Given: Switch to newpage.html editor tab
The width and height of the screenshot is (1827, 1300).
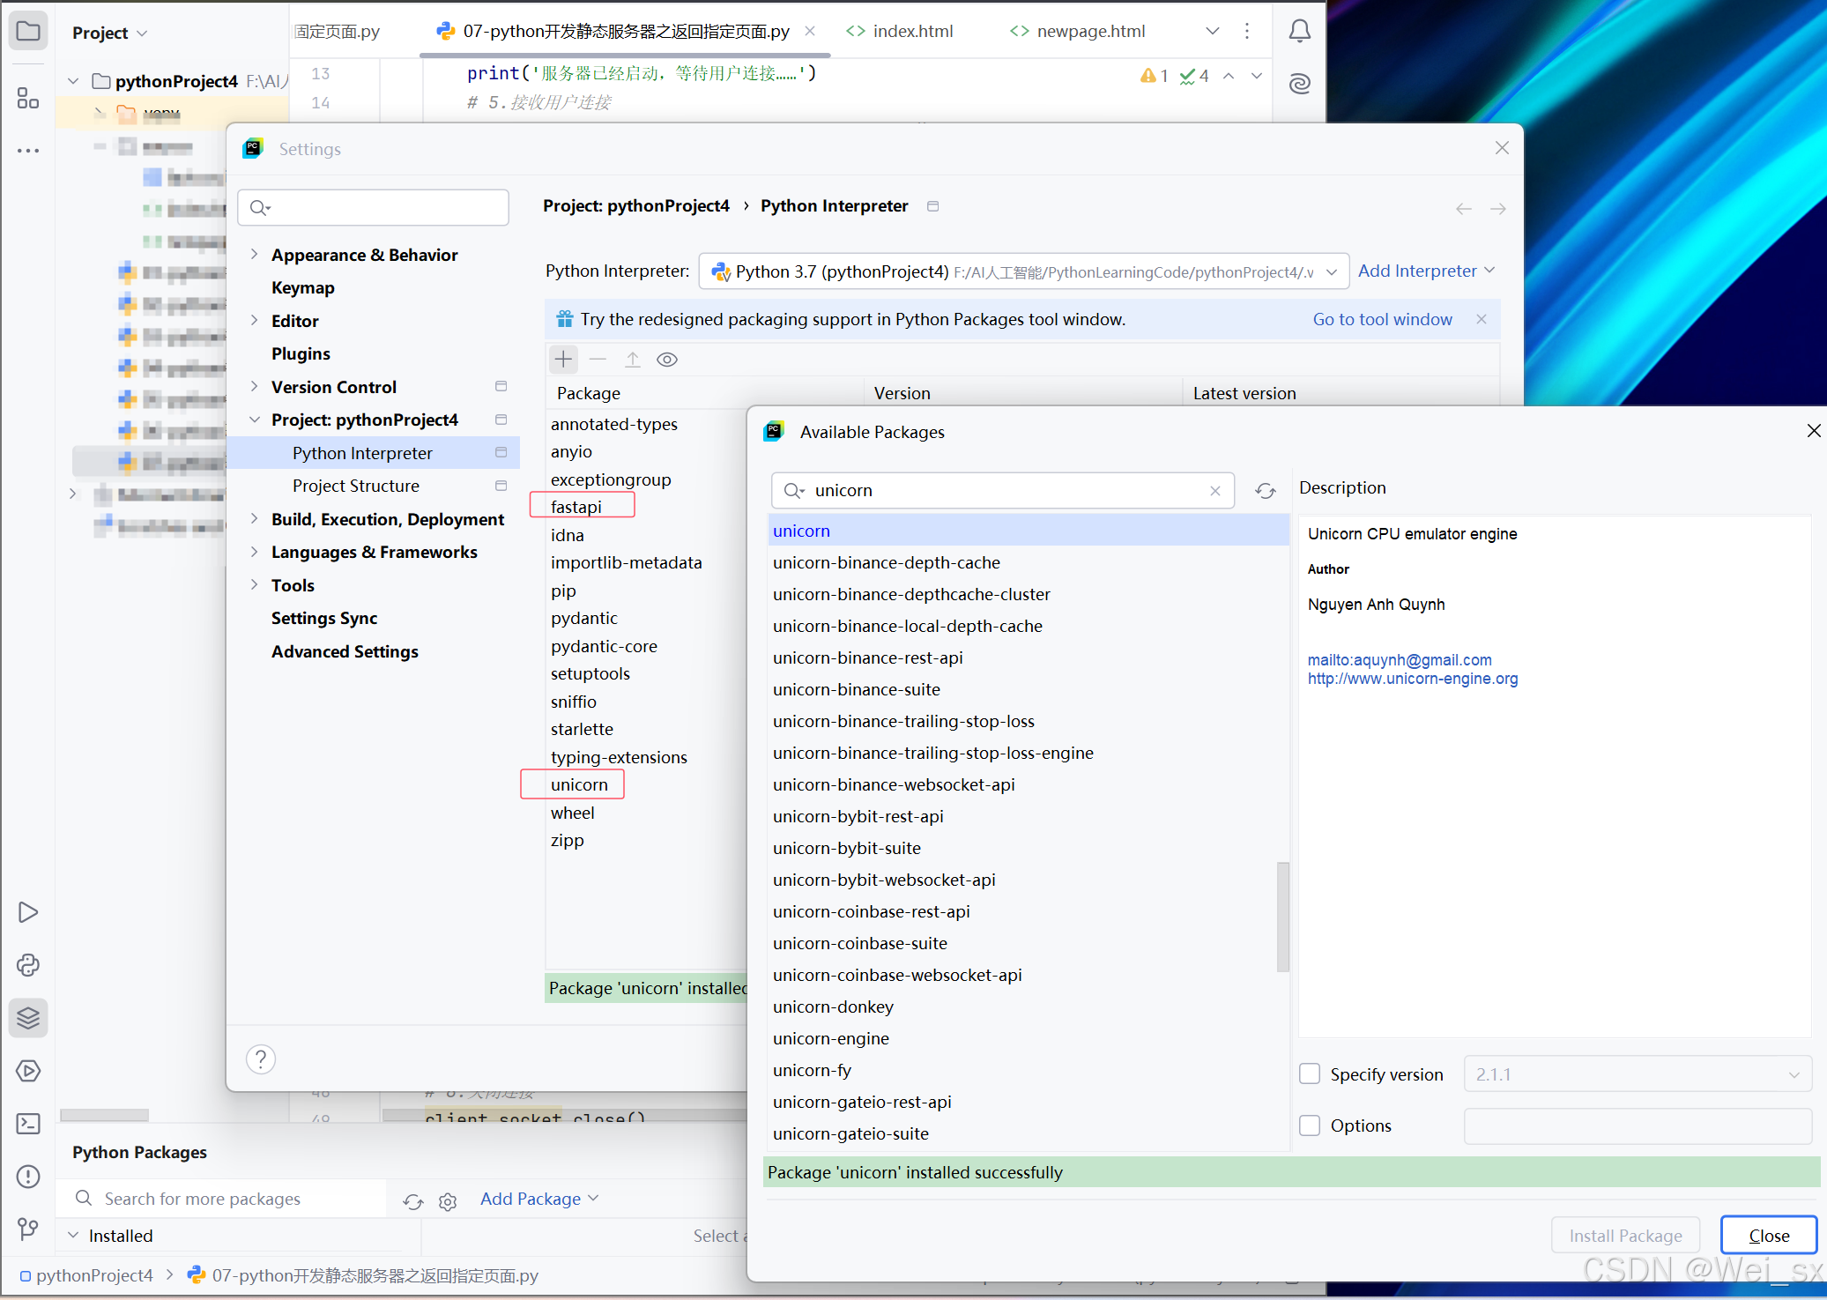Looking at the screenshot, I should pyautogui.click(x=1077, y=32).
